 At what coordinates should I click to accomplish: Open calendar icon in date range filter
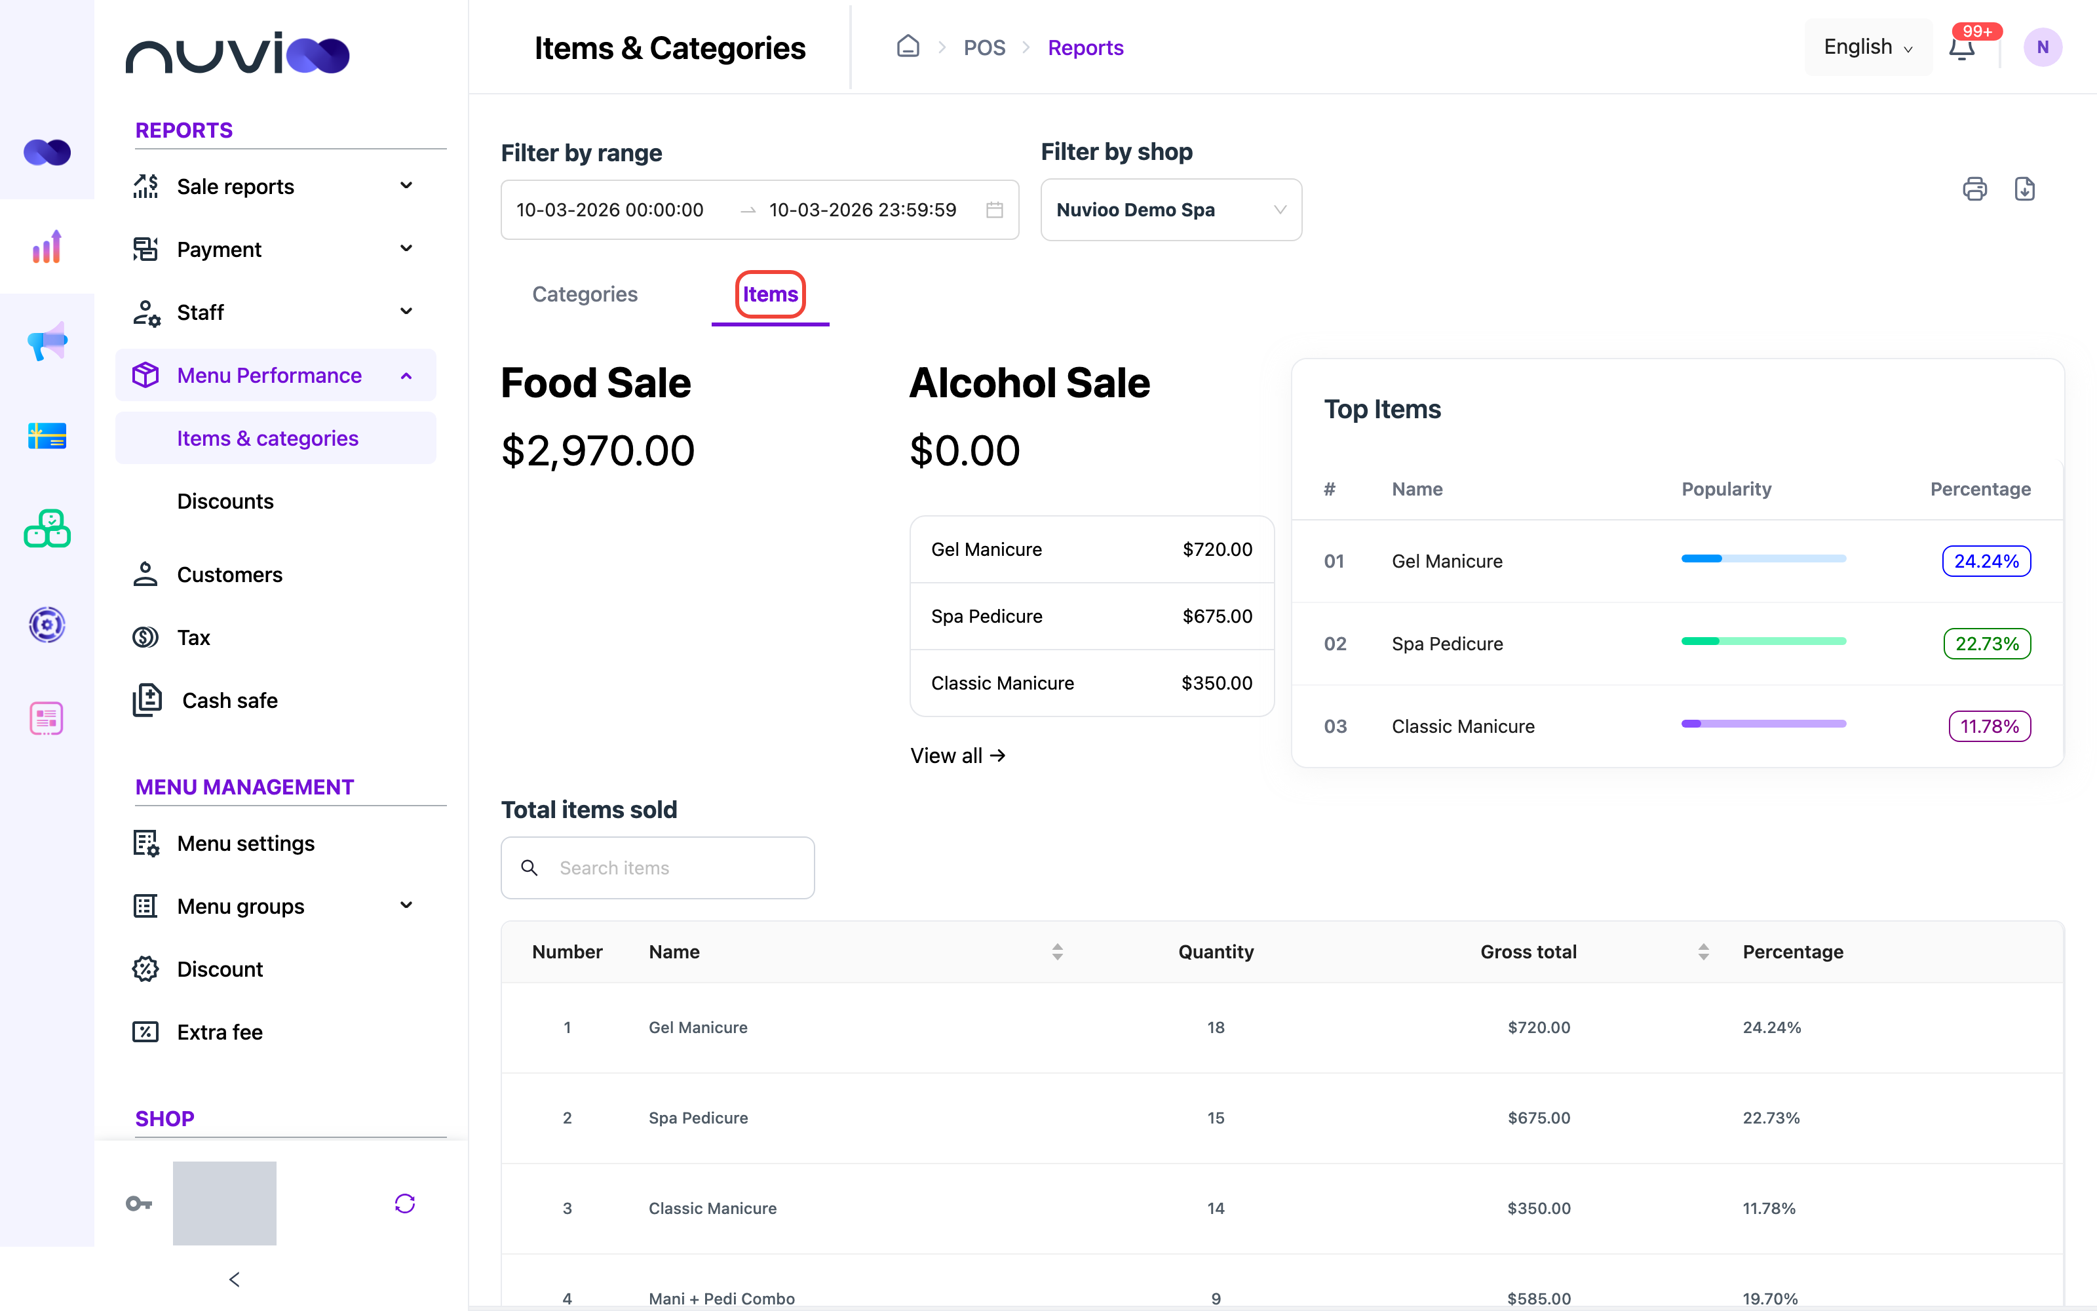[x=994, y=210]
